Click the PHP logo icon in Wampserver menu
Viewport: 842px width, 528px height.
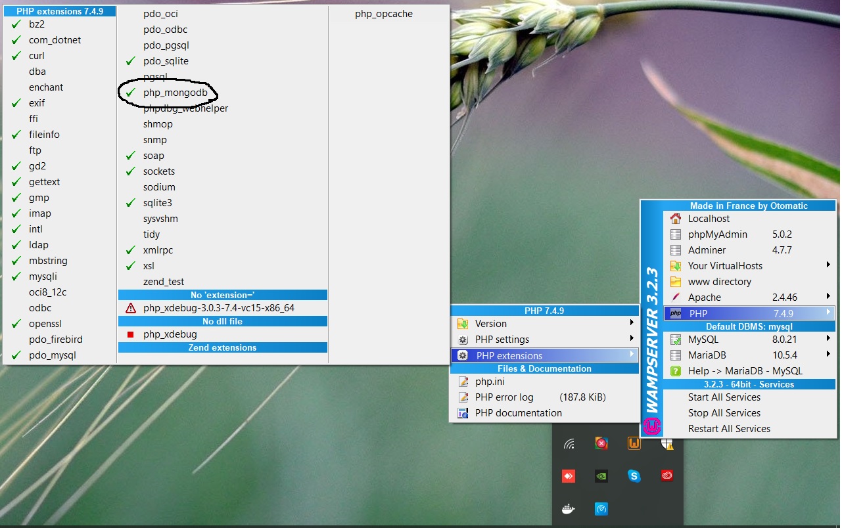click(675, 314)
